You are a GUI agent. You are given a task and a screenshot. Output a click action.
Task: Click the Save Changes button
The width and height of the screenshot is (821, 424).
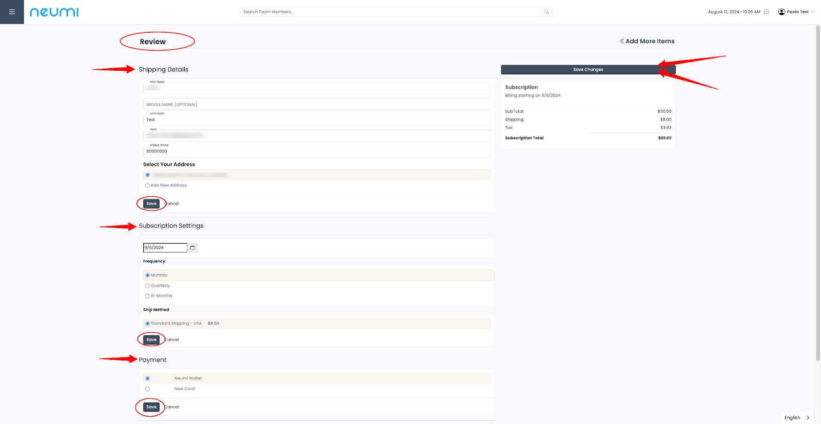[x=588, y=70]
